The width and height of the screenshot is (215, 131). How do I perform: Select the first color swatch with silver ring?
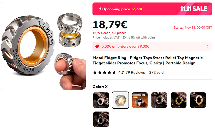[x=101, y=100]
